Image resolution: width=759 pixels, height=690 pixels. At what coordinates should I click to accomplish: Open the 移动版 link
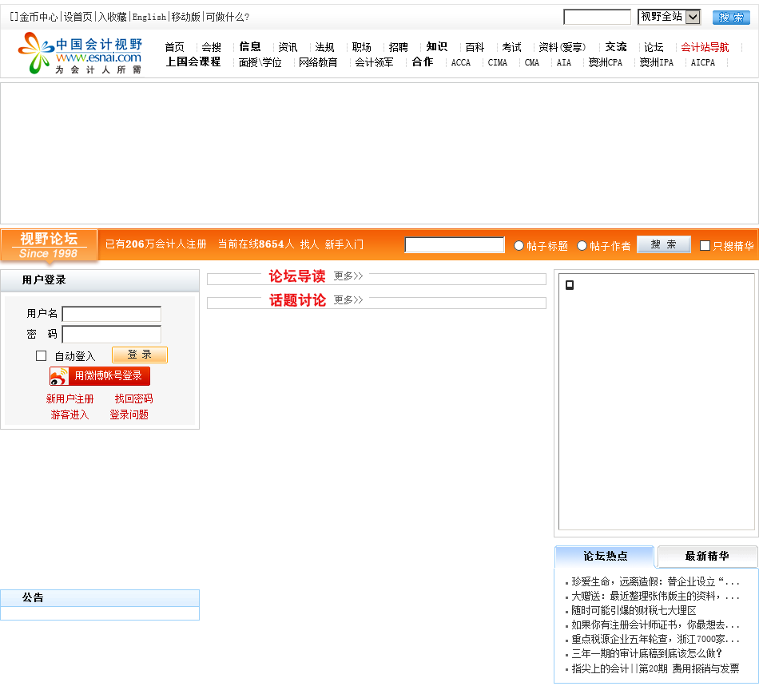(186, 17)
